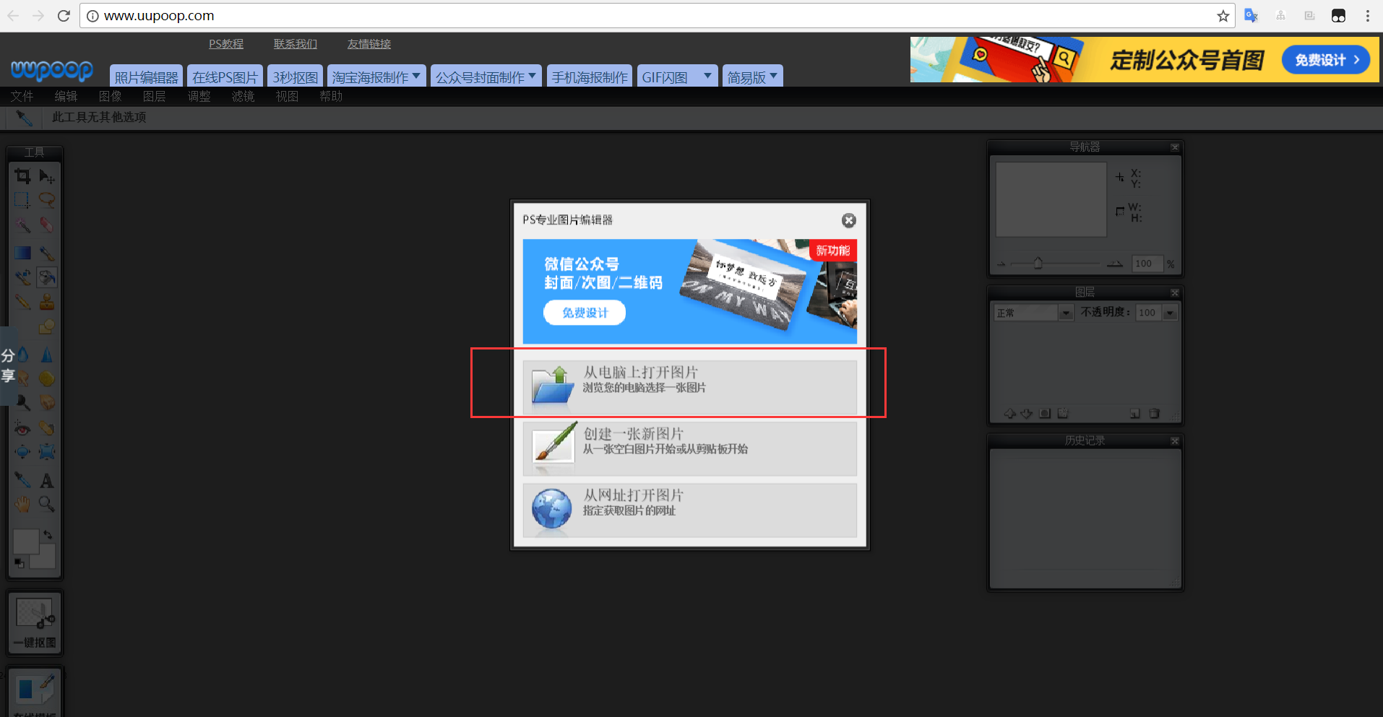Screen dimensions: 1383x717
Task: Click the 一键抠图 tool button
Action: [35, 624]
